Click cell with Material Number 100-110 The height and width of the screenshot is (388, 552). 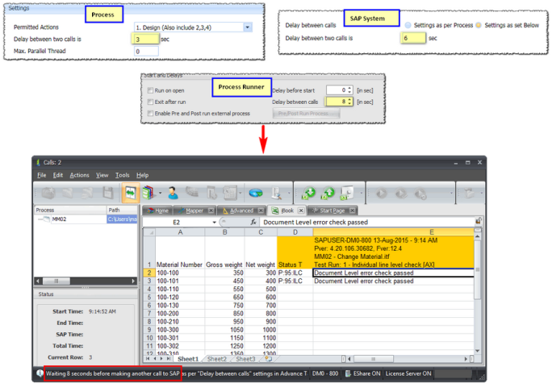(x=180, y=289)
